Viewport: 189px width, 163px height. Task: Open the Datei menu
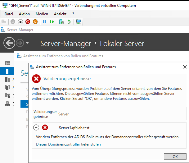pyautogui.click(x=9, y=14)
